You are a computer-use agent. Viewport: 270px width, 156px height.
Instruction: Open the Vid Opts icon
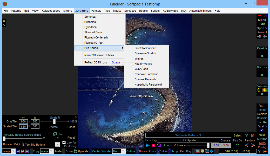pos(207,151)
